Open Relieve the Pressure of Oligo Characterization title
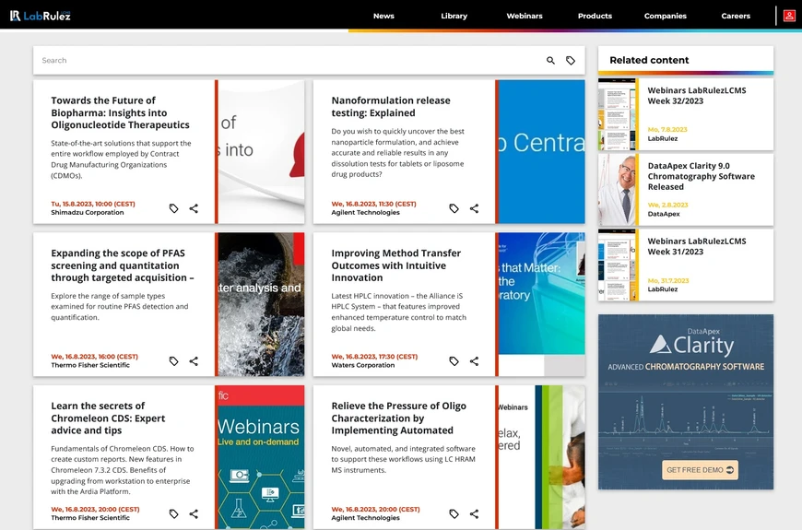 tap(398, 418)
